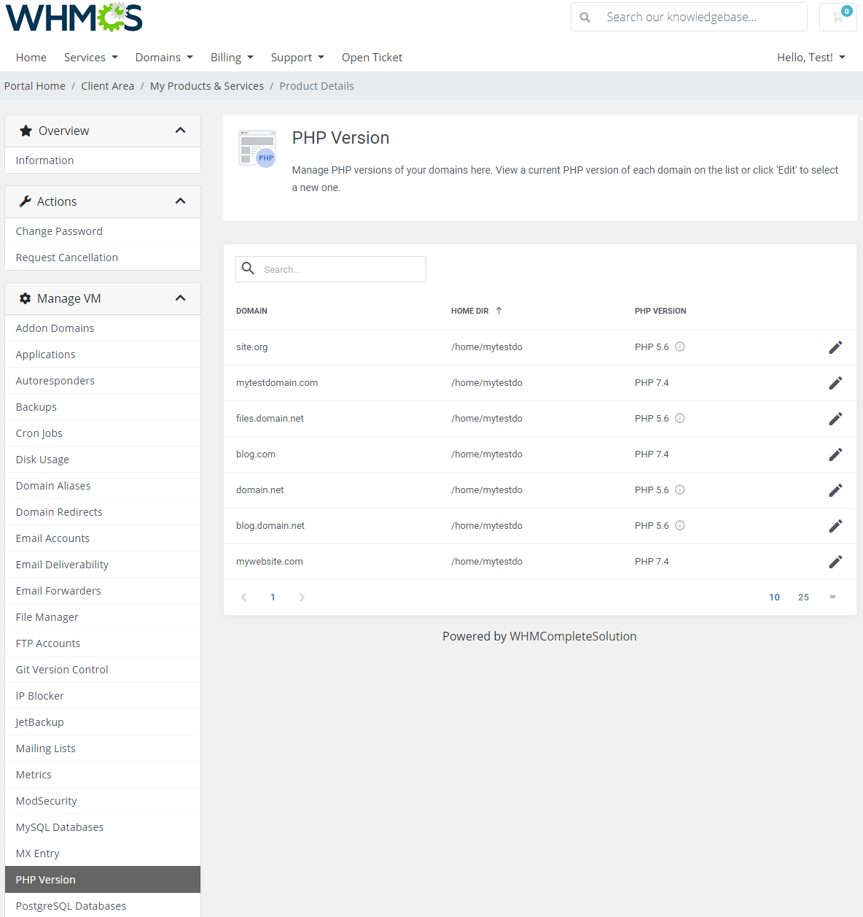The height and width of the screenshot is (917, 863).
Task: Click the WHMCS logo
Action: coord(73,17)
